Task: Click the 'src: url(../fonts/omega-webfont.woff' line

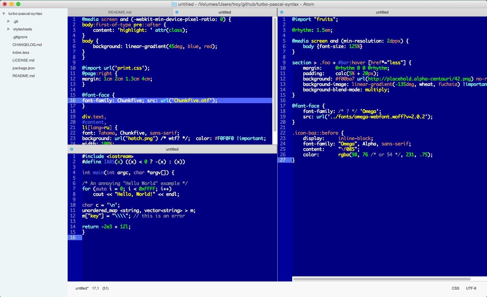Action: tap(368, 117)
